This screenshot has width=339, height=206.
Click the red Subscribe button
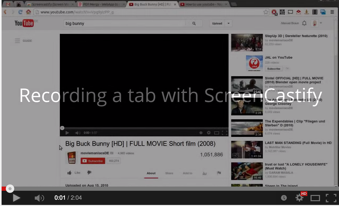(93, 161)
